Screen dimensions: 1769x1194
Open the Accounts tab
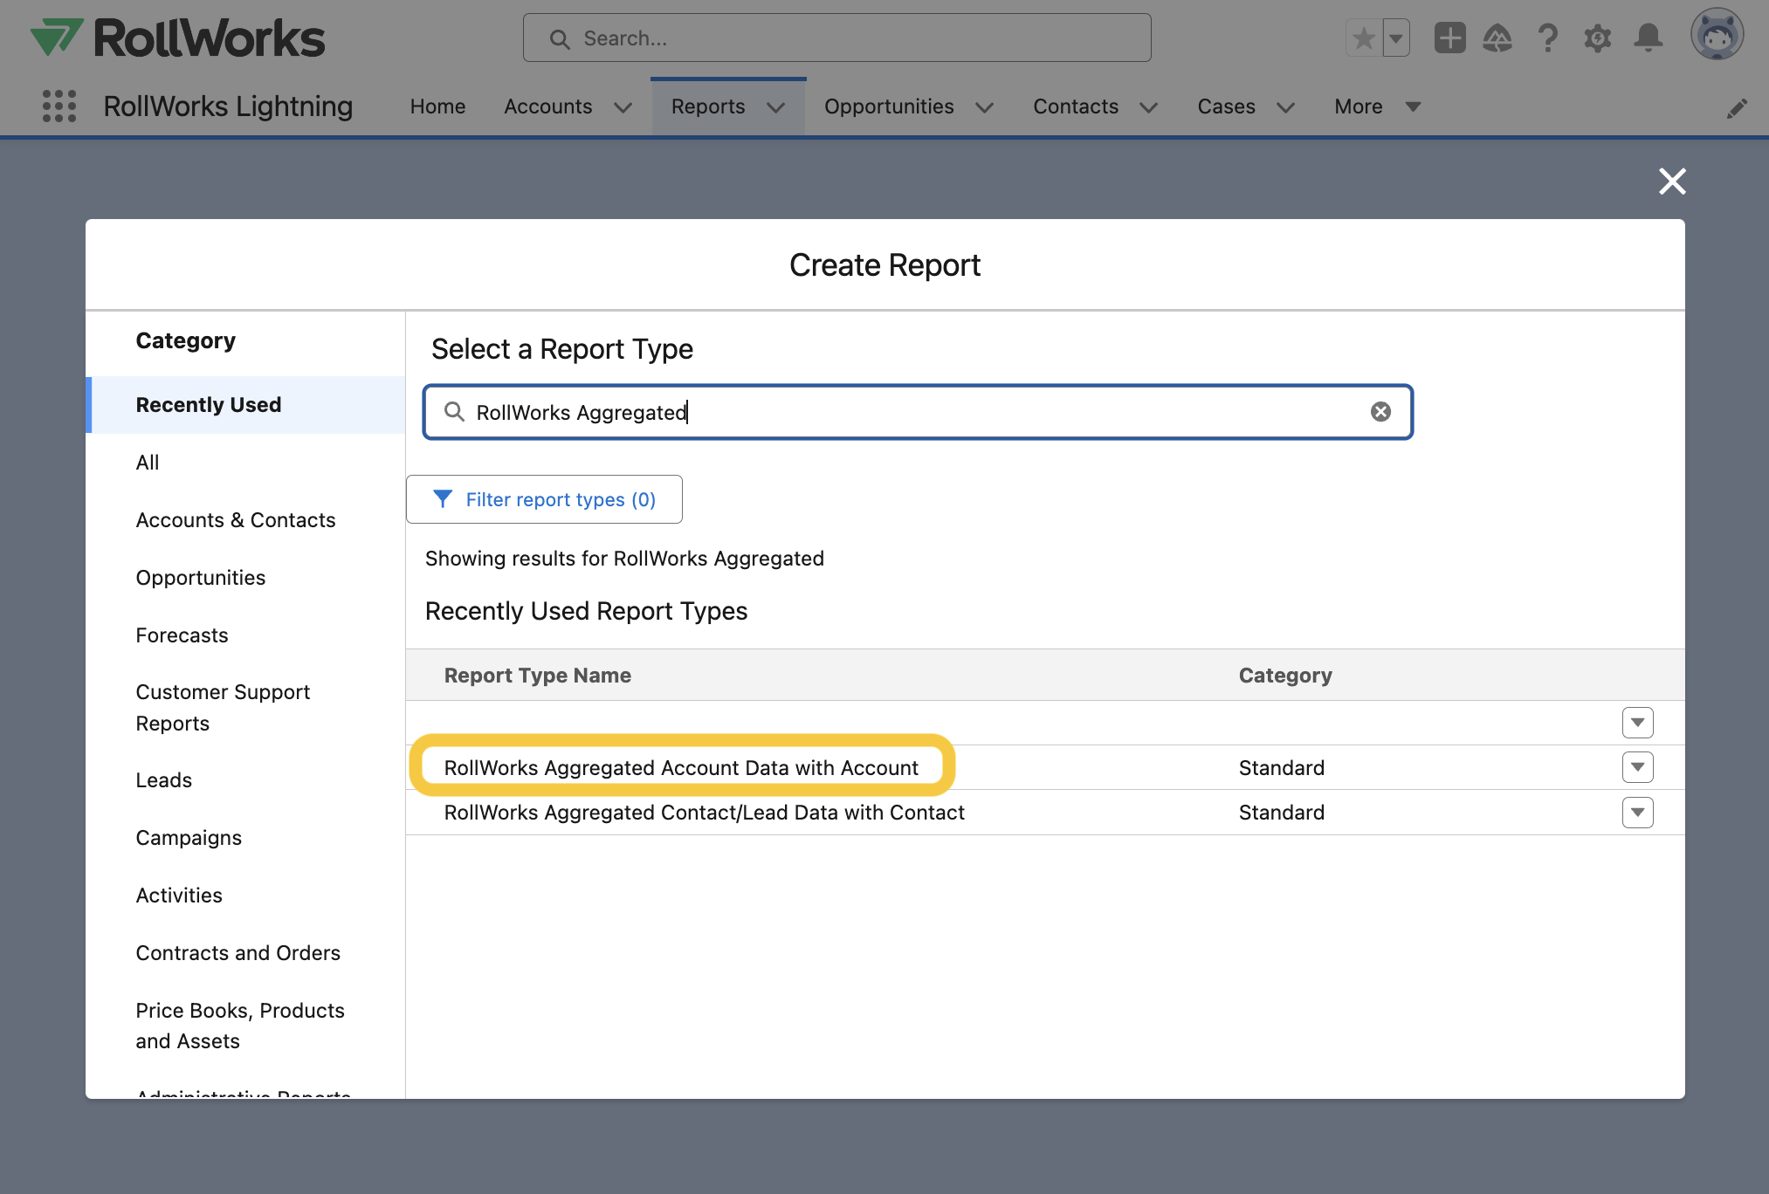548,106
